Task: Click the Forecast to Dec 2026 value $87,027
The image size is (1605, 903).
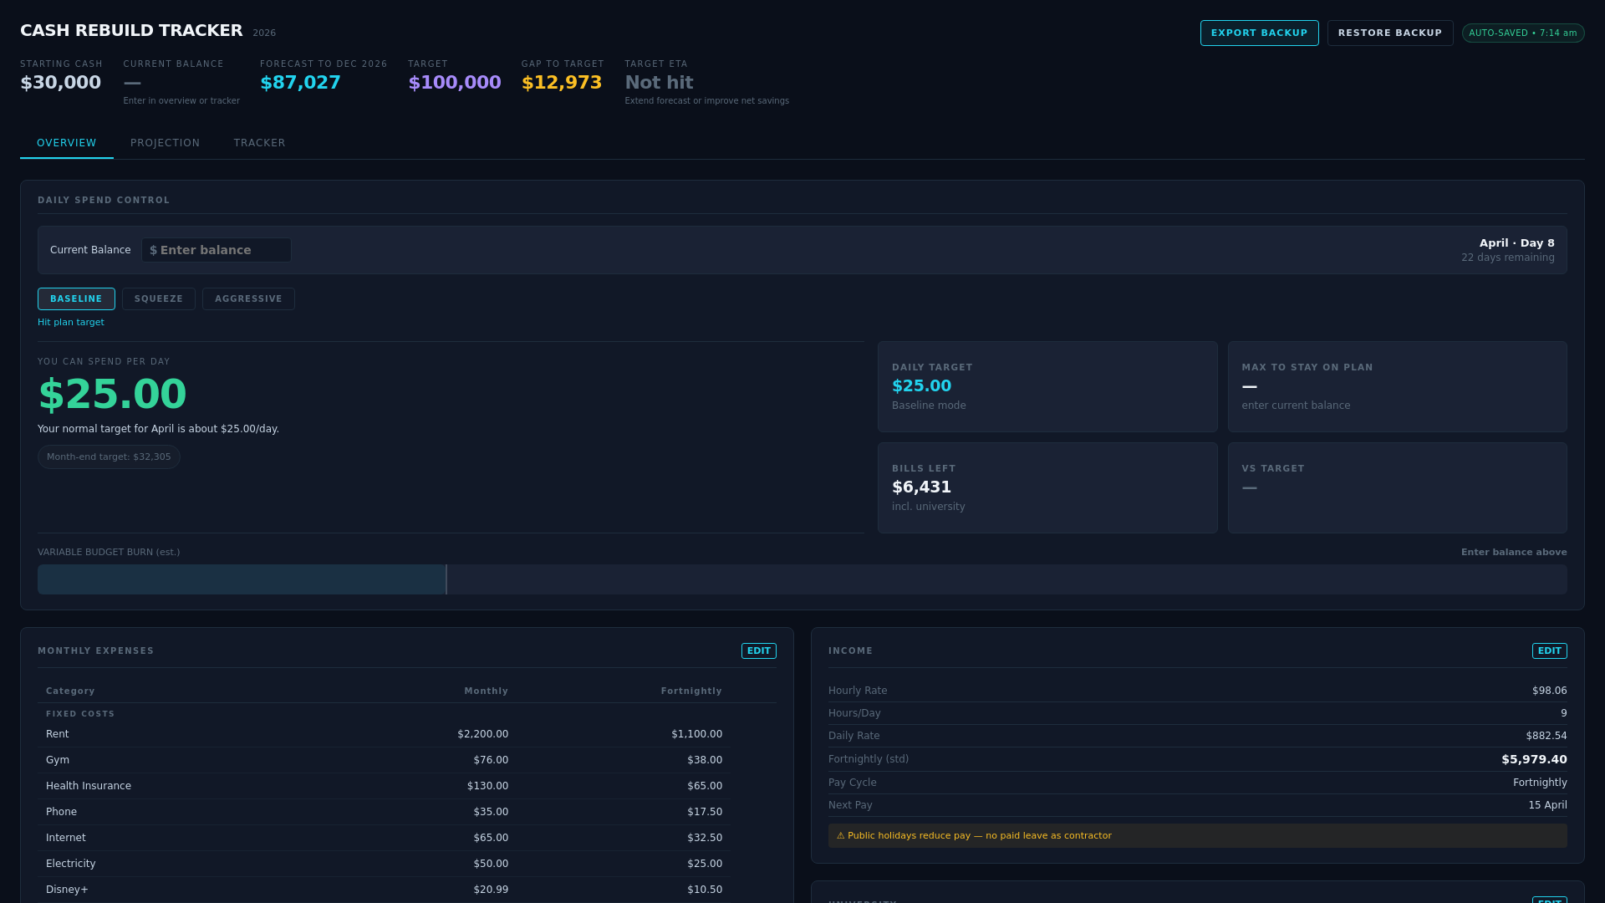Action: (x=300, y=83)
